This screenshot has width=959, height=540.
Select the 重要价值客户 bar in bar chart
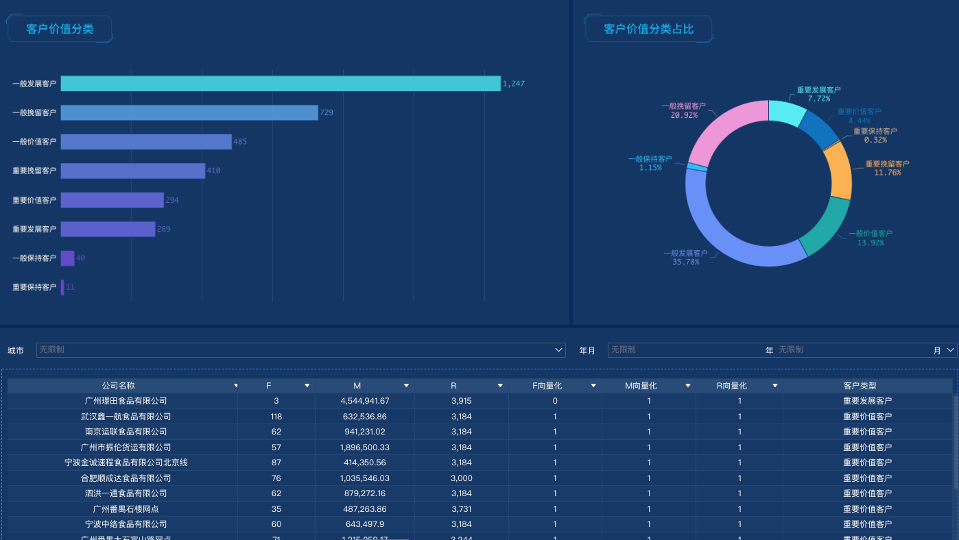click(113, 200)
